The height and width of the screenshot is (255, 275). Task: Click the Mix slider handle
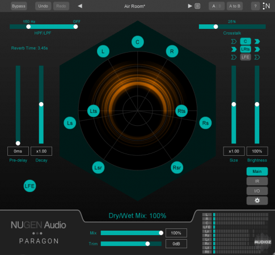161,233
